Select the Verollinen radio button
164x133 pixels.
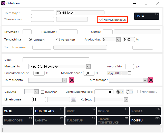point(58,40)
